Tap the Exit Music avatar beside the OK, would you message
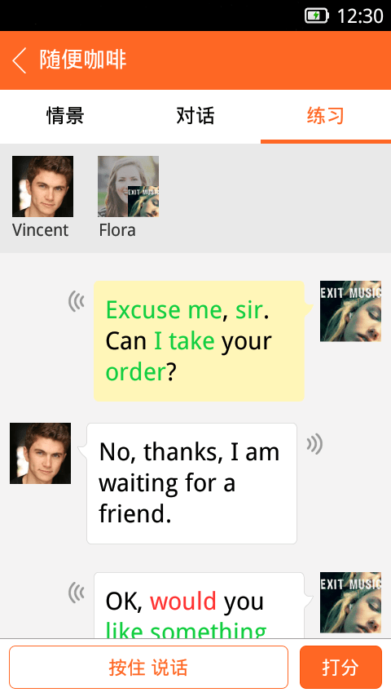 (350, 603)
